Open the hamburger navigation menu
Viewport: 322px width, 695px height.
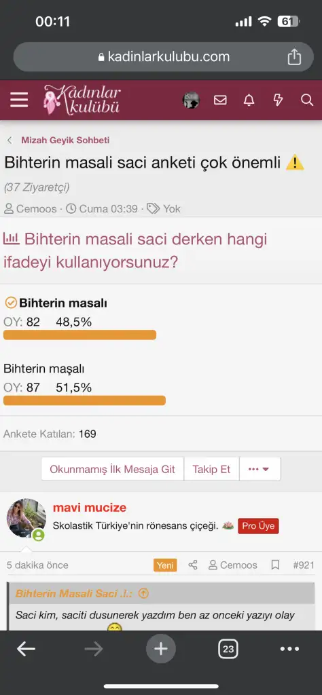19,100
